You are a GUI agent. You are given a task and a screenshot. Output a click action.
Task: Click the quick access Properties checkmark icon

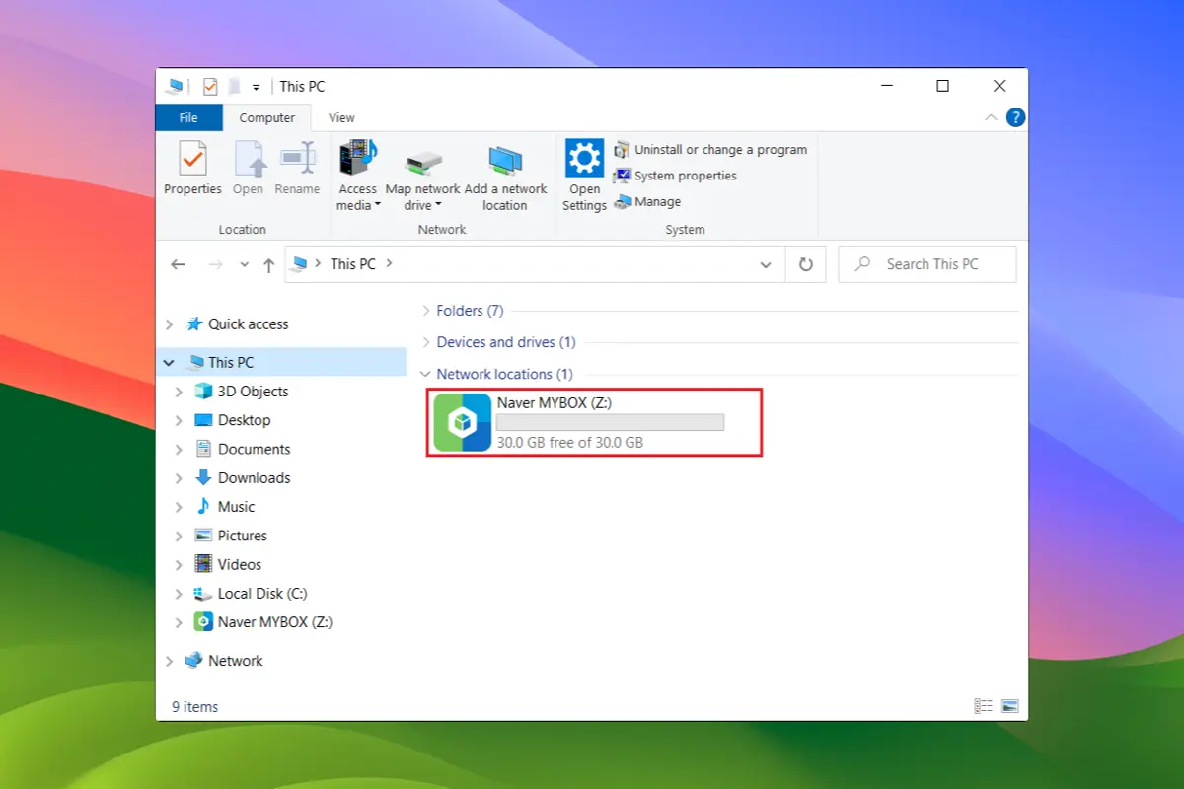coord(210,87)
